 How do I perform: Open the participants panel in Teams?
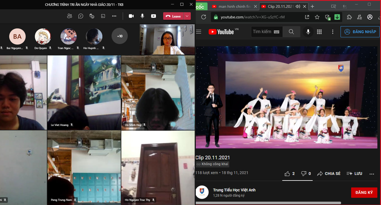click(70, 16)
